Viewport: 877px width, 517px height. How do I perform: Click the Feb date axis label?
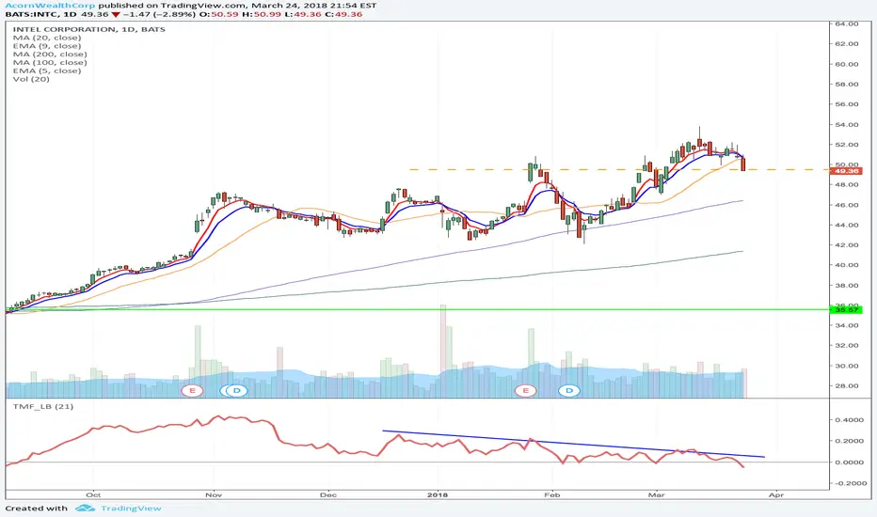tap(552, 495)
